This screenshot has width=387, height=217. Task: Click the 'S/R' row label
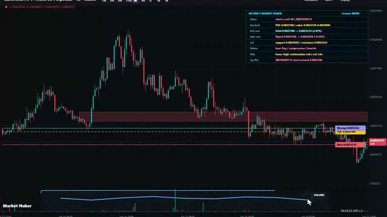point(252,43)
